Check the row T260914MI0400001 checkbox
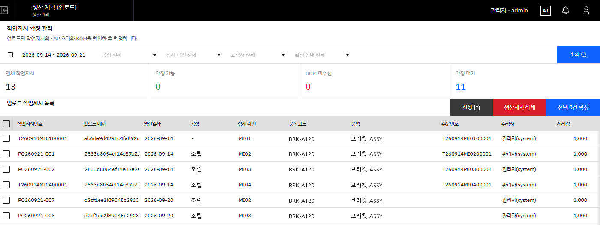The width and height of the screenshot is (600, 225). 6,185
